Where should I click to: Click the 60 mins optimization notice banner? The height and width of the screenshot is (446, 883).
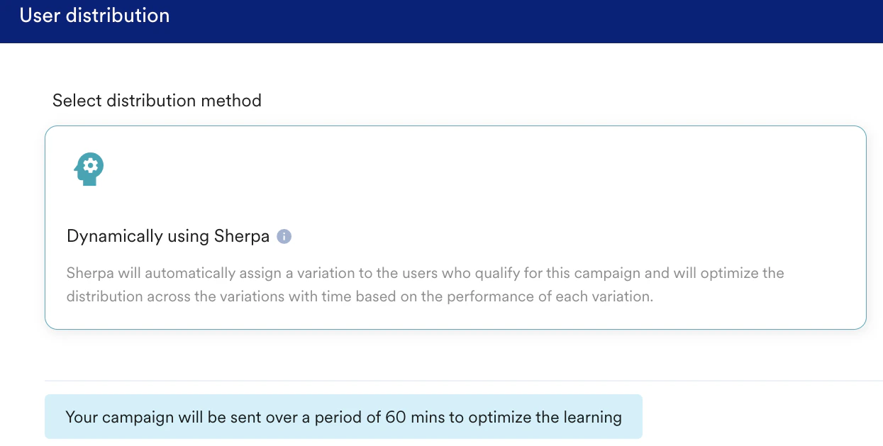point(343,416)
